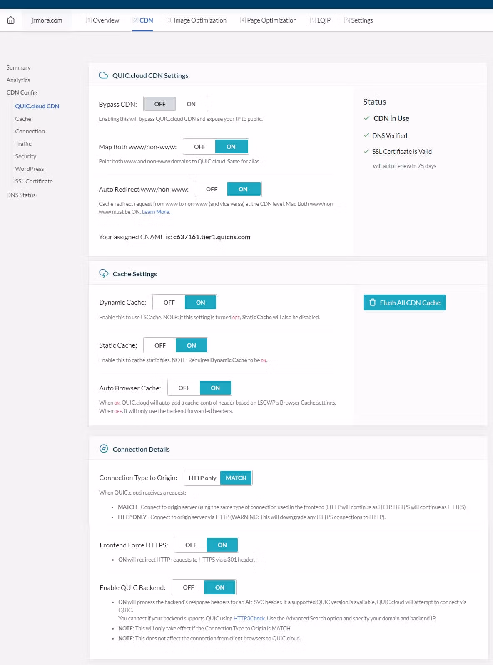
Task: Open Security in the sidebar
Action: click(25, 156)
